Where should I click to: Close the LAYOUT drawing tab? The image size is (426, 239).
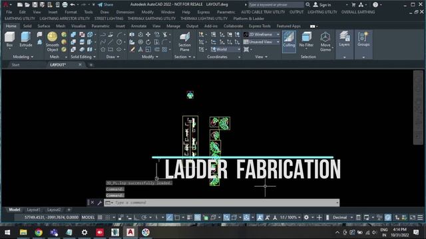click(x=80, y=64)
